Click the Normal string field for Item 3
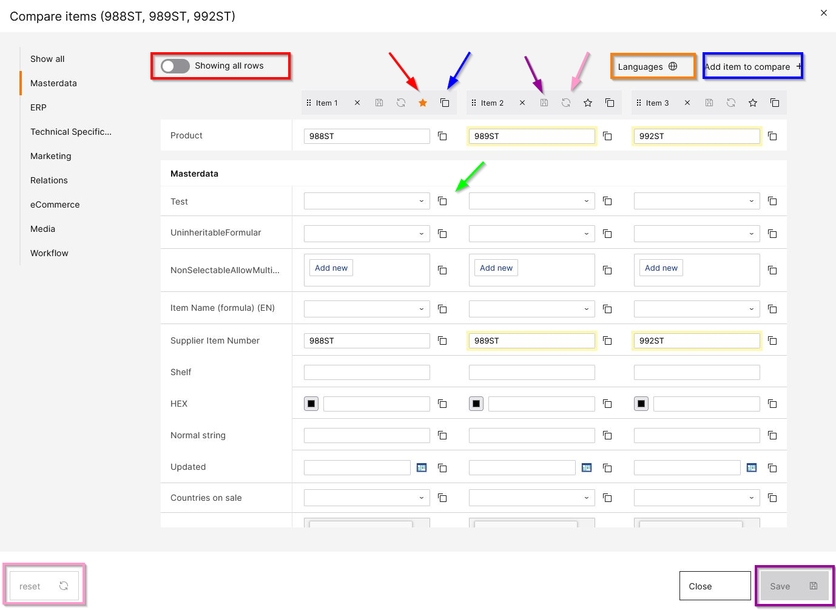The height and width of the screenshot is (610, 836). (x=697, y=435)
